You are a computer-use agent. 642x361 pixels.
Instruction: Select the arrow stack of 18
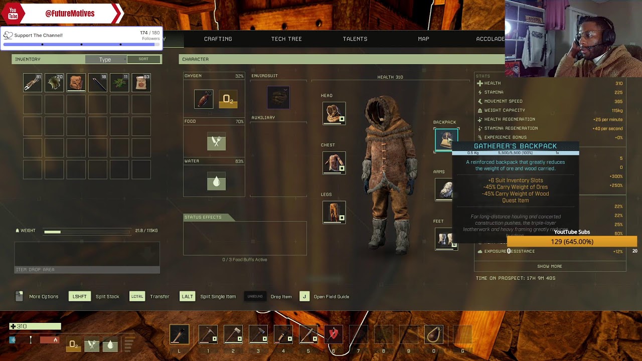[x=98, y=83]
